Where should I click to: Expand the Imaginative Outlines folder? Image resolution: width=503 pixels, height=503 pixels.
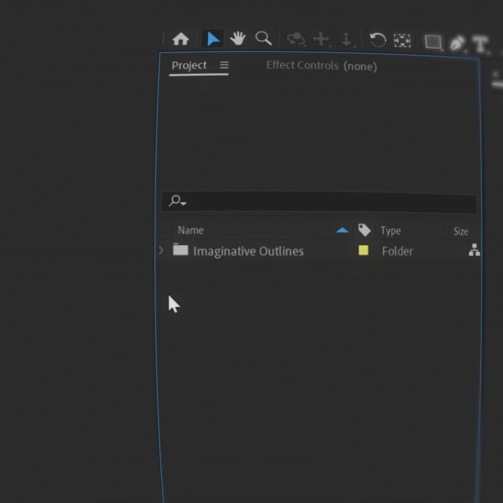161,250
